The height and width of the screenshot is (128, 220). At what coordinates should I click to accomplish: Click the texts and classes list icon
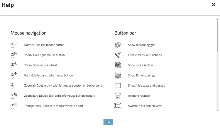118,86
